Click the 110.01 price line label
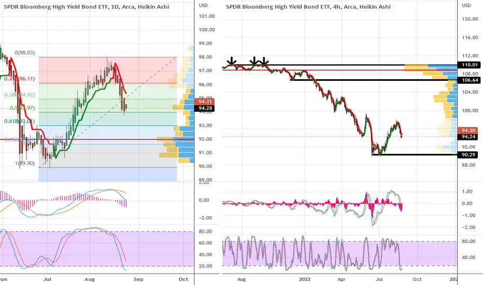Image resolution: width=483 pixels, height=285 pixels. [x=470, y=65]
